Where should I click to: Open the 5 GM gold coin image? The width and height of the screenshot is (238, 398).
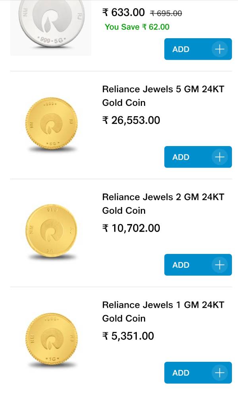52,124
